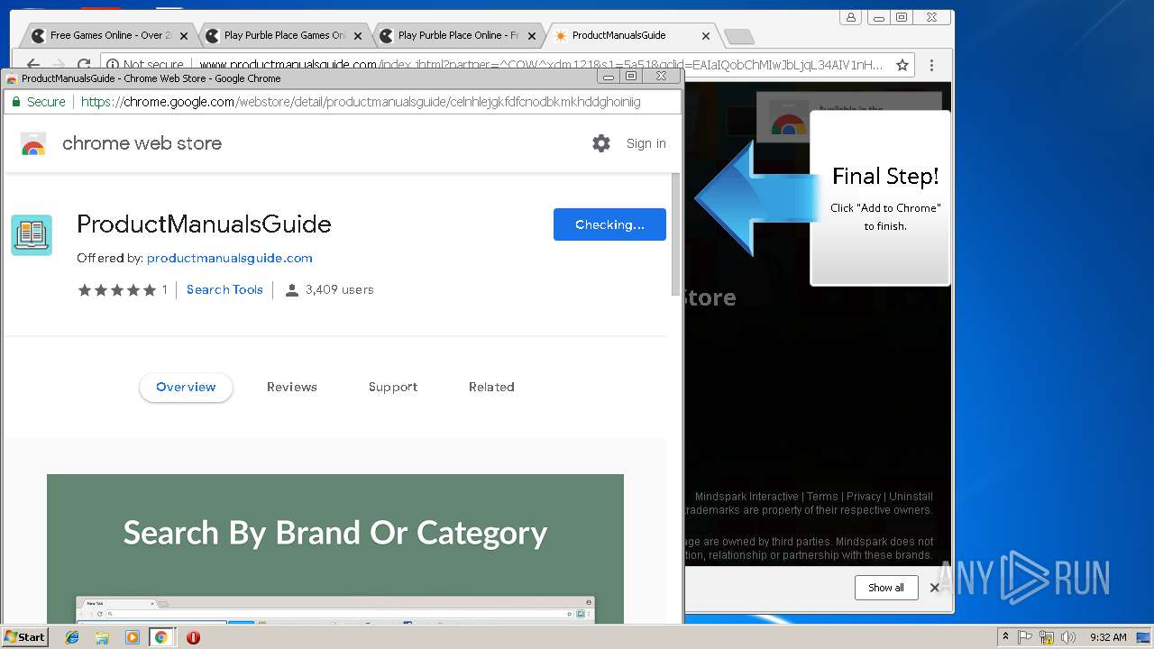
Task: Open Internet Explorer from taskbar
Action: [72, 637]
